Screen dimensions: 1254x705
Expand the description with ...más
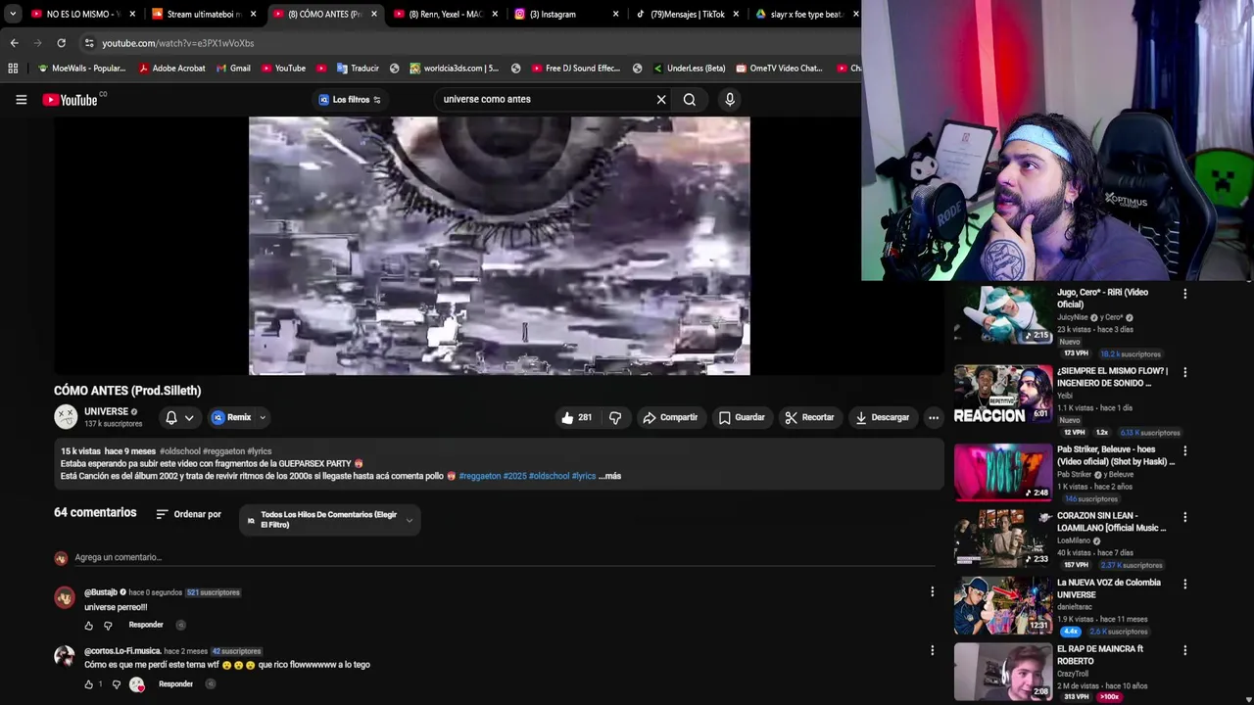pos(609,476)
